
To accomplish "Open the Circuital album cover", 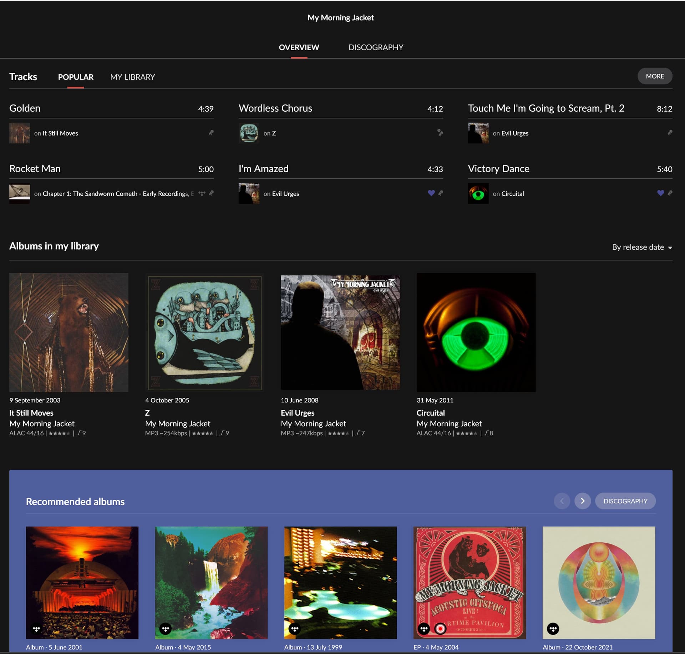I will [476, 332].
